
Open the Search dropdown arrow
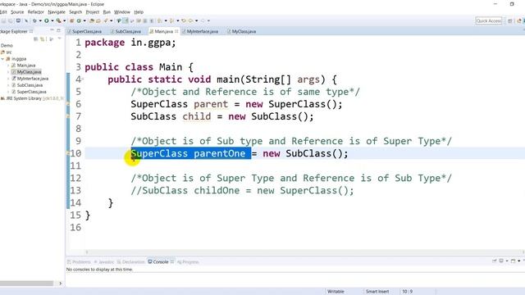coord(112,20)
